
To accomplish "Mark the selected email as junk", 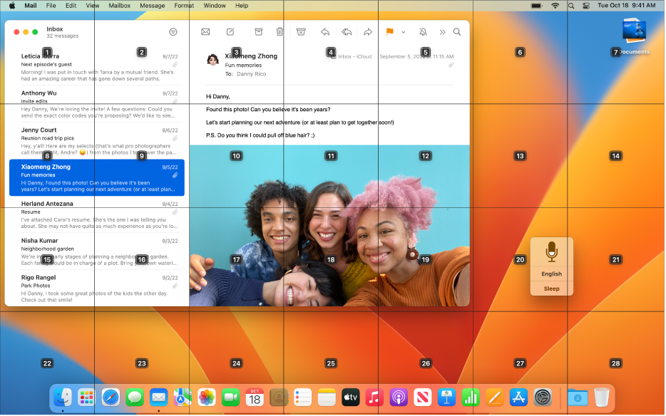I will click(301, 32).
